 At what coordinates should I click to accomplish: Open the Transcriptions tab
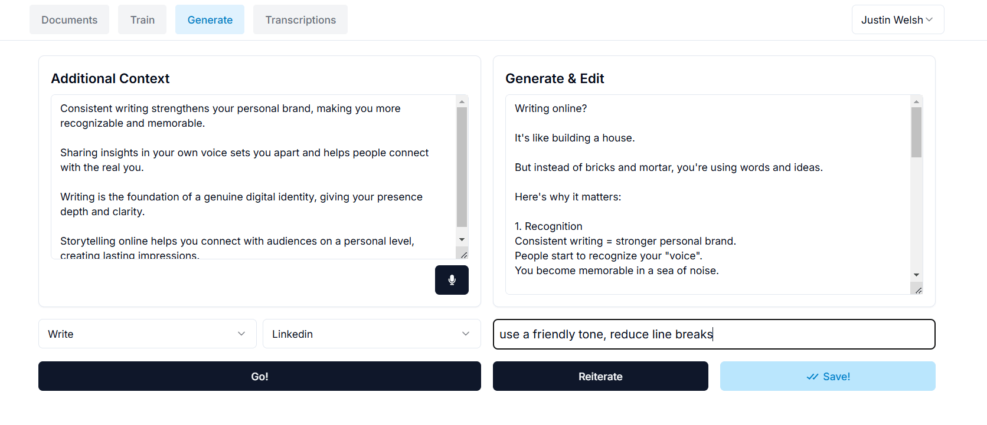pos(300,19)
